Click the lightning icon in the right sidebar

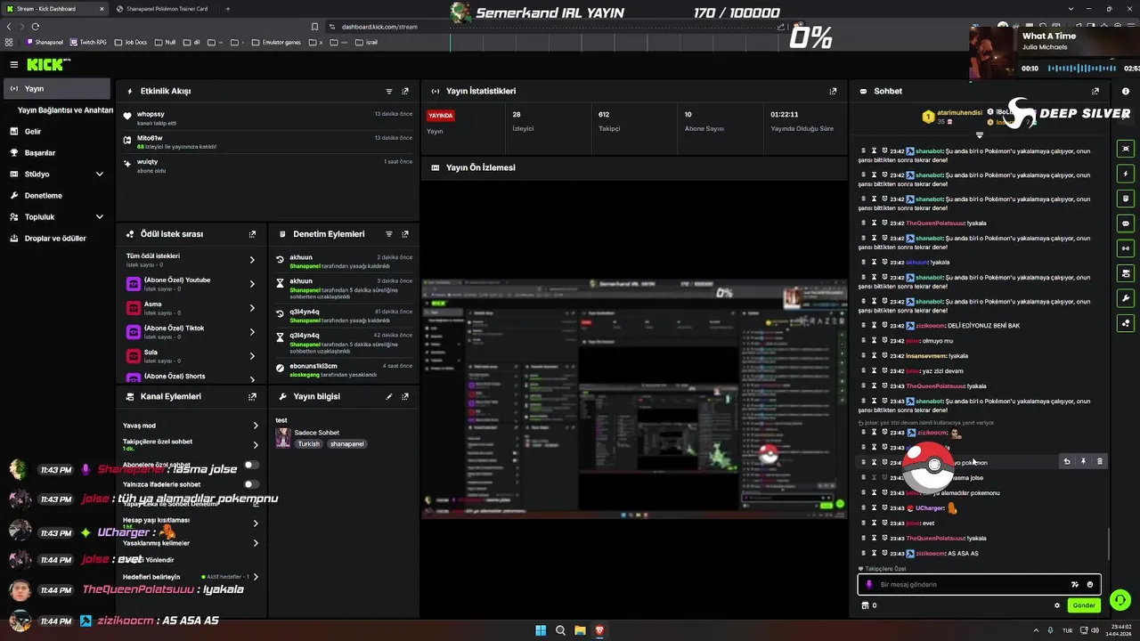click(1126, 174)
